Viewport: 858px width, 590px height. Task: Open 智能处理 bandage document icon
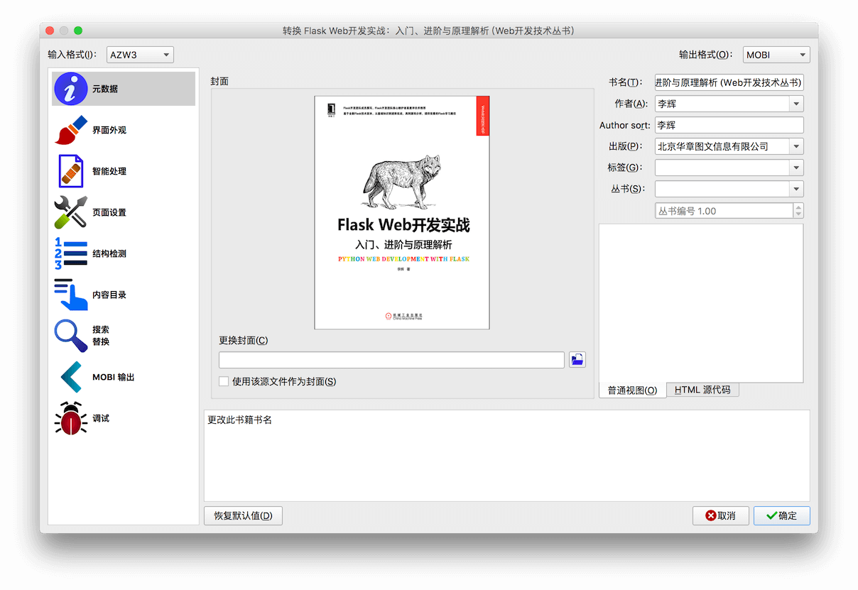pos(71,171)
